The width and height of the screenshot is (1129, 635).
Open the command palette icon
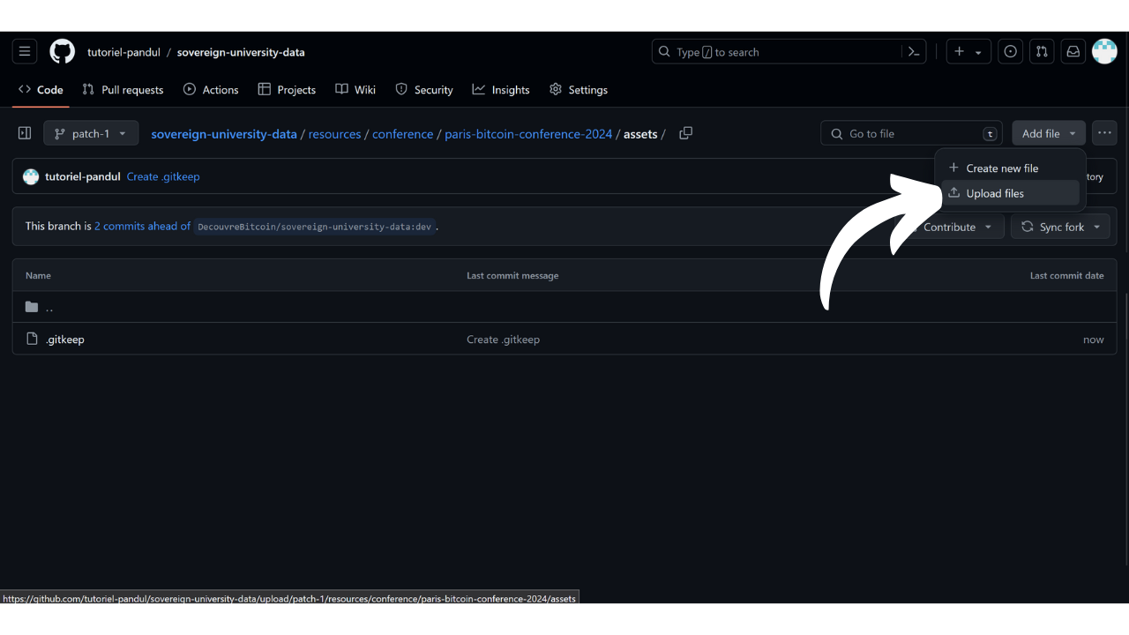(915, 52)
